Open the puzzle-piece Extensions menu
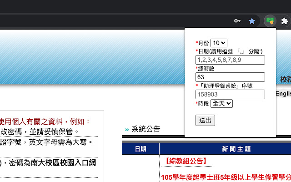 [284, 21]
